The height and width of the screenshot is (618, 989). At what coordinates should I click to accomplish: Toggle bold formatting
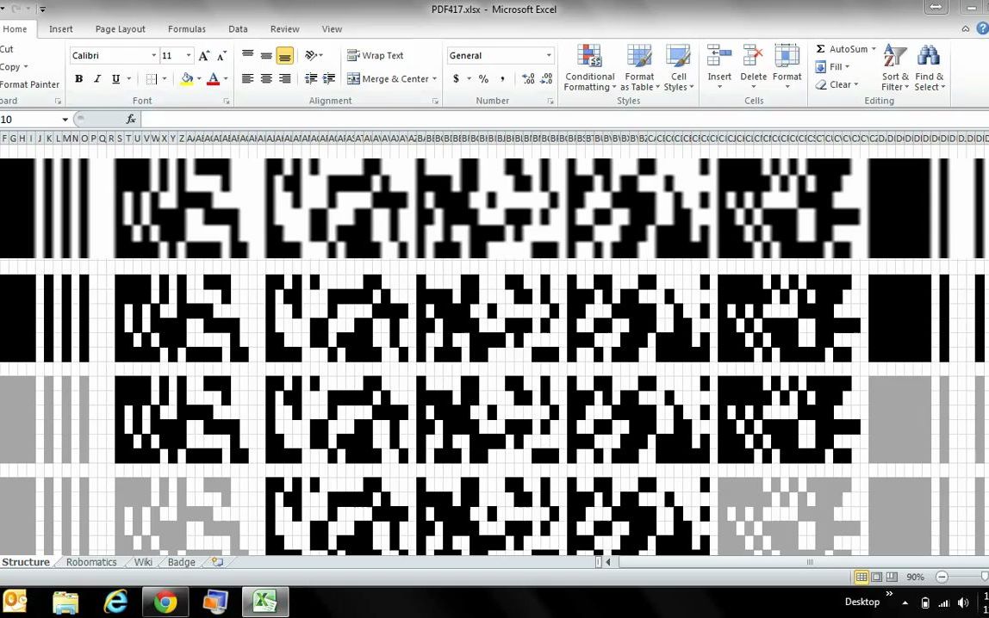click(78, 78)
